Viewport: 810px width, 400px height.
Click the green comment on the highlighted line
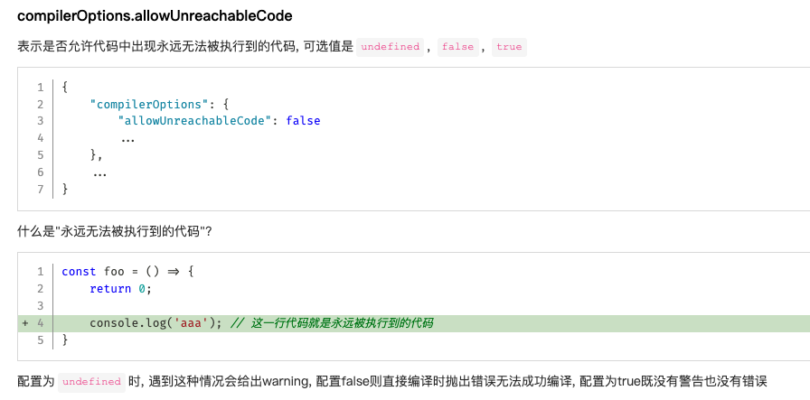pyautogui.click(x=332, y=323)
